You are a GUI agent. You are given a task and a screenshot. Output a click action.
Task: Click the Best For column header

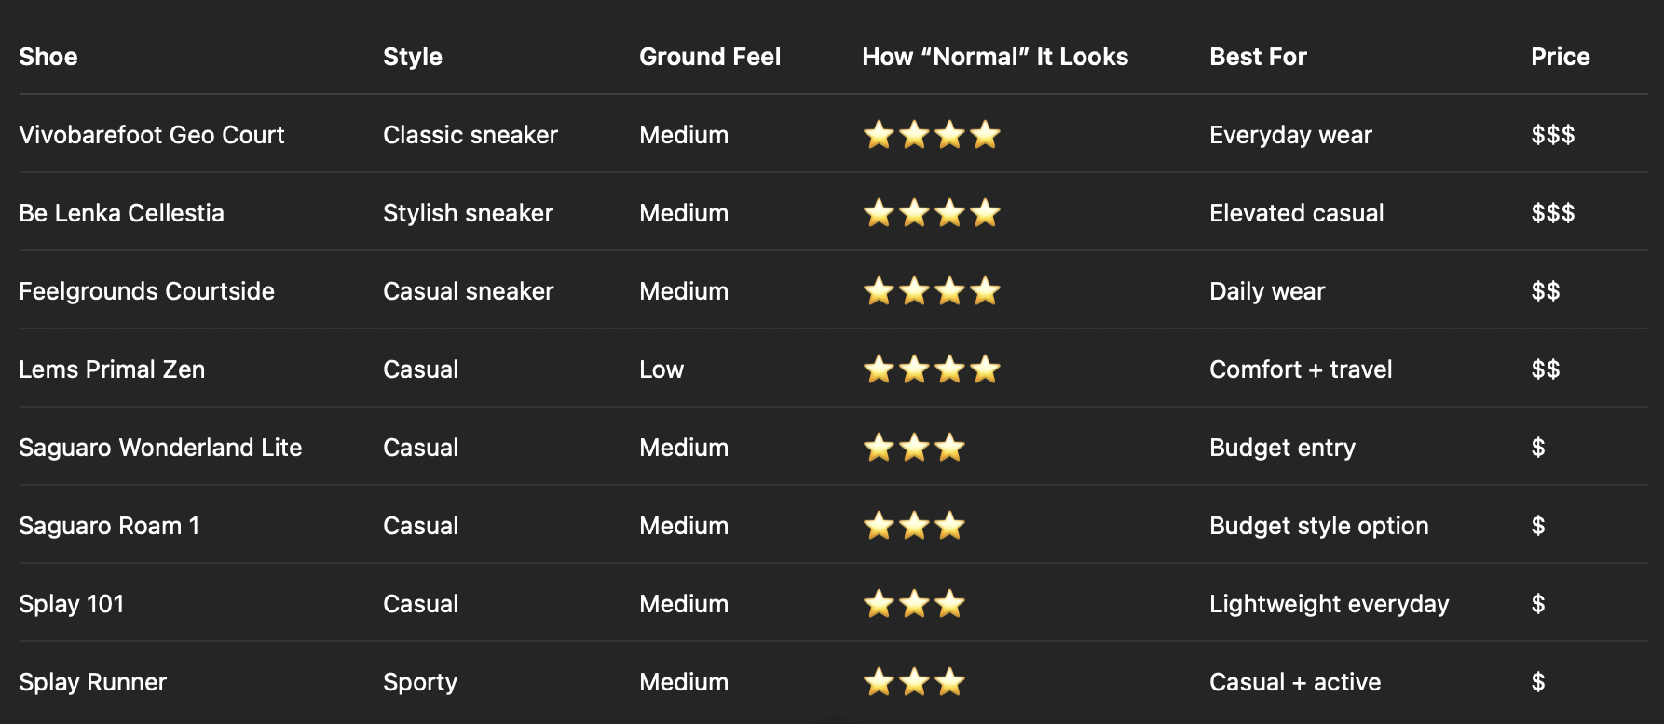click(1258, 57)
